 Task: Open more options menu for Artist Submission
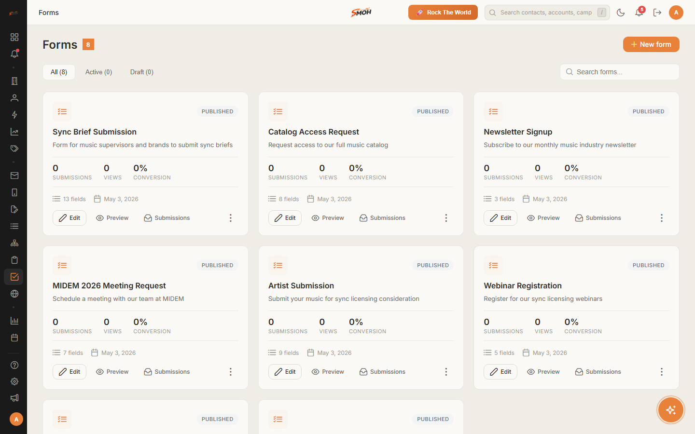[x=446, y=372]
